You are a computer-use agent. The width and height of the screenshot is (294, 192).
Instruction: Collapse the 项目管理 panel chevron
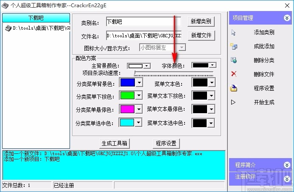tap(287, 18)
